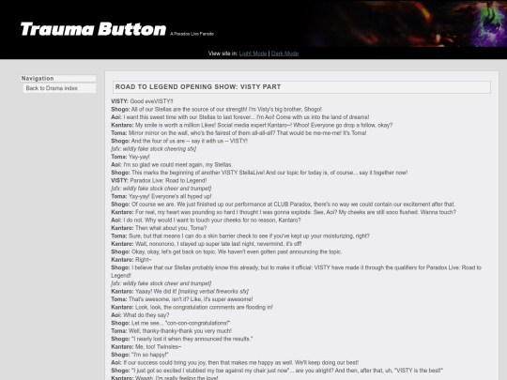Click Kantaro's line 'My smile is worth a million Likes'
The image size is (507, 380).
click(252, 125)
